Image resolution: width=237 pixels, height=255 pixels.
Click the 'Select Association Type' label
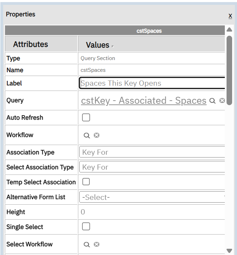[x=40, y=167]
